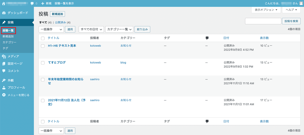
Task: Click the Appearance paintbrush icon
Action: click(4, 80)
